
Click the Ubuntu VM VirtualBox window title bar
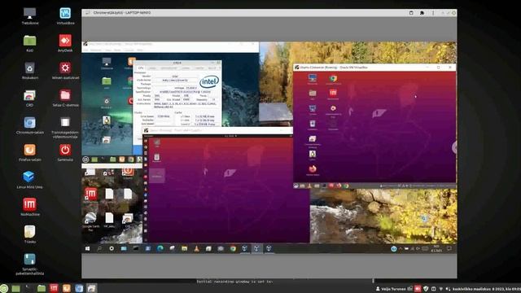(x=374, y=67)
